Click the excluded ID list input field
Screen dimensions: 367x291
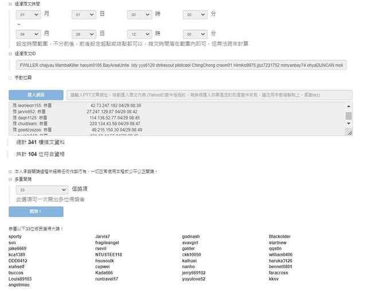pos(181,65)
